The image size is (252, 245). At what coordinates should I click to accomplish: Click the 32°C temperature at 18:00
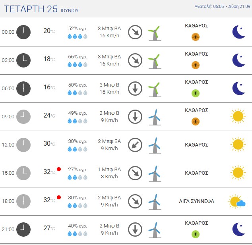[x=49, y=200]
